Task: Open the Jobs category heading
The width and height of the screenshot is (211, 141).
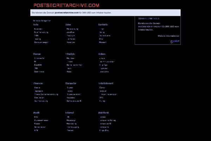Action: (68, 25)
